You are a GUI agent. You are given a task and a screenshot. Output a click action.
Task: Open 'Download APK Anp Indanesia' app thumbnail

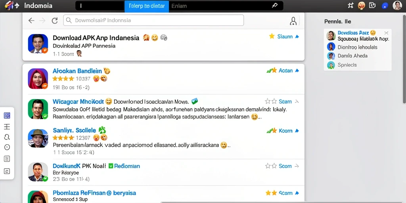(38, 44)
